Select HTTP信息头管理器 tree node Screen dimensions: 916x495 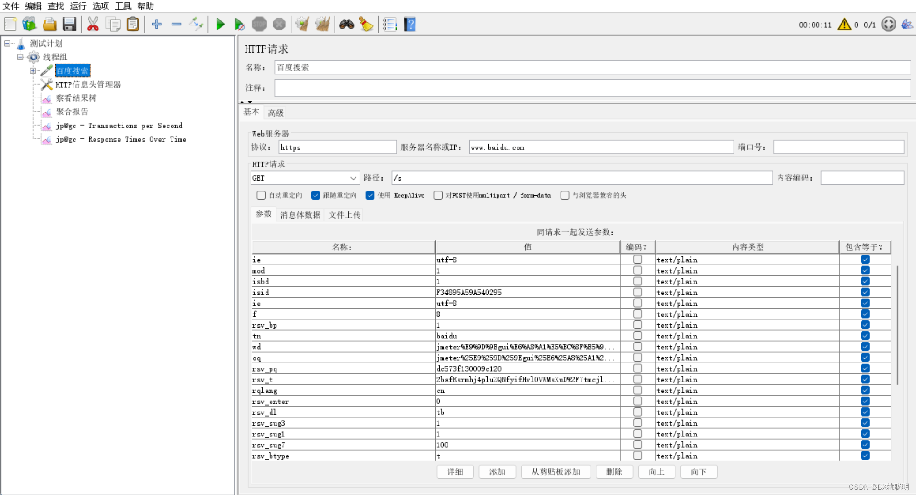pos(88,84)
